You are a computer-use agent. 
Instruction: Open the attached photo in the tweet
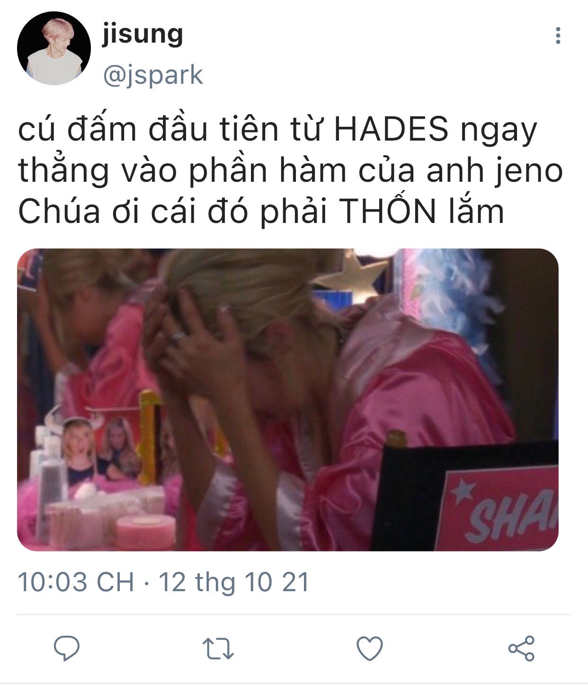click(288, 399)
